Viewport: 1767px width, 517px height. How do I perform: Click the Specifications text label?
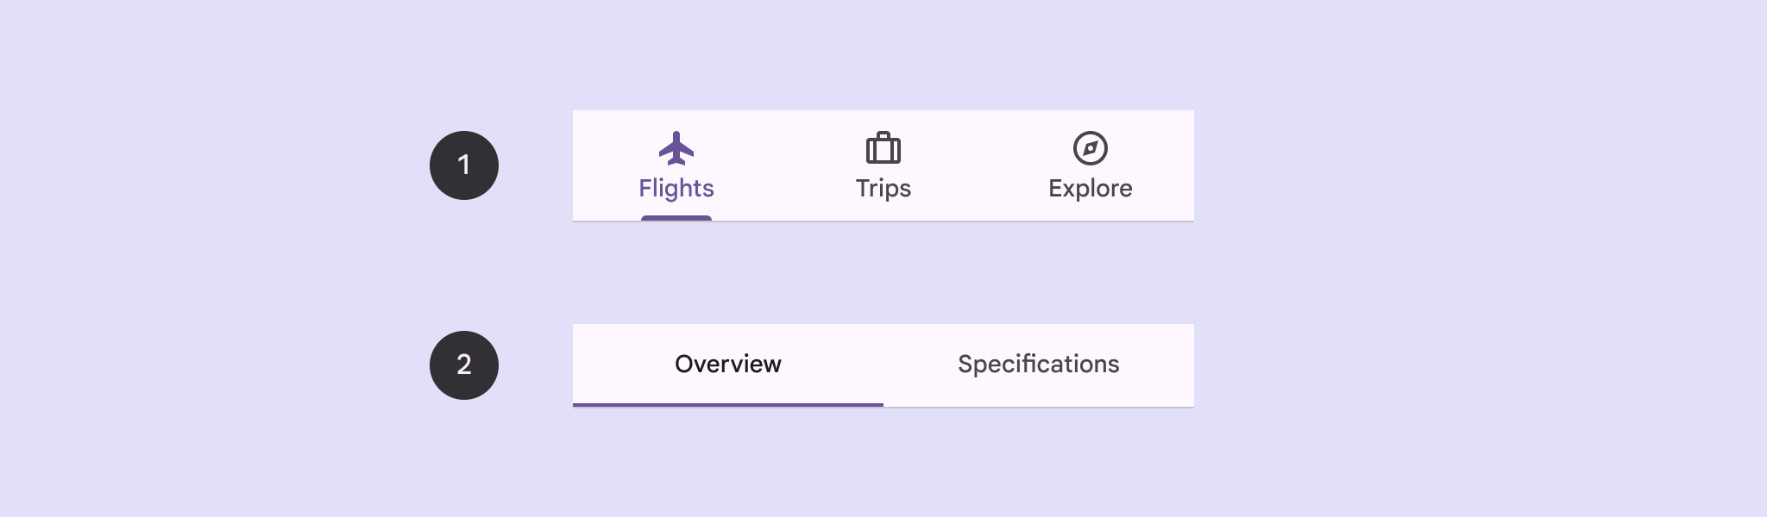(x=1038, y=364)
